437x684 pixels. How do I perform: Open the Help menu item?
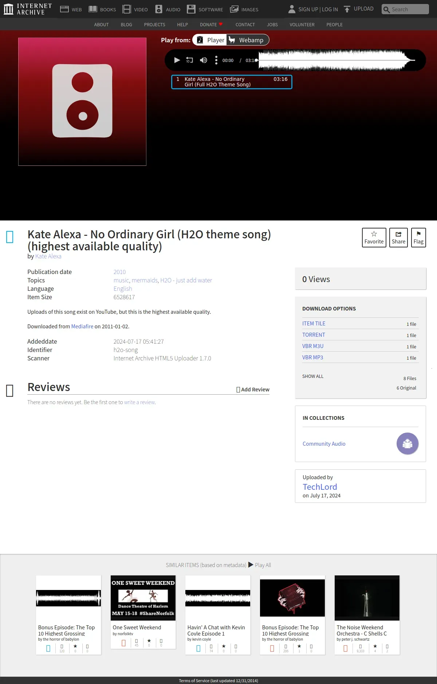[x=182, y=25]
